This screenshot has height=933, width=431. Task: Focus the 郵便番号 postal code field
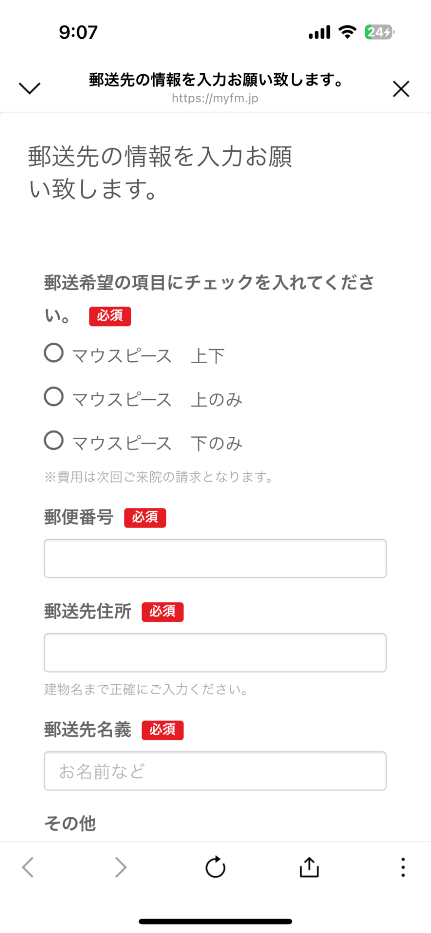(215, 558)
